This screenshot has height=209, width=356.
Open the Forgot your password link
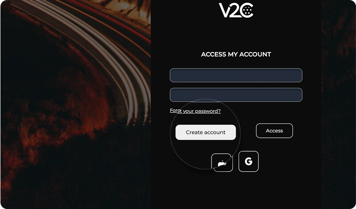click(x=195, y=111)
